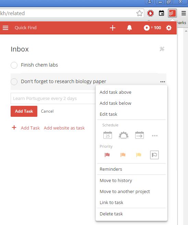Open the hamburger menu beside Quick Find

pos(5,28)
